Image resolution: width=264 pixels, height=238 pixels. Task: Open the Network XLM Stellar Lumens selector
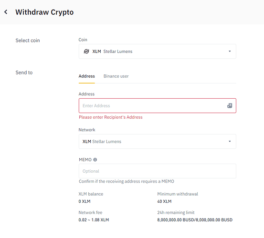(157, 142)
